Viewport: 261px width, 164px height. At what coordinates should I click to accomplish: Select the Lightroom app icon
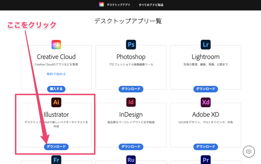point(205,44)
